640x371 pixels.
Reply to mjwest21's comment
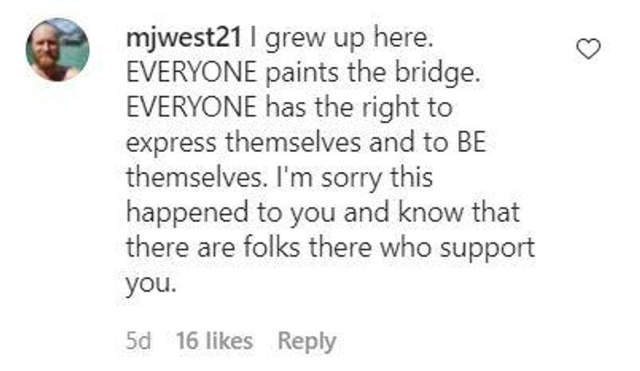coord(306,341)
